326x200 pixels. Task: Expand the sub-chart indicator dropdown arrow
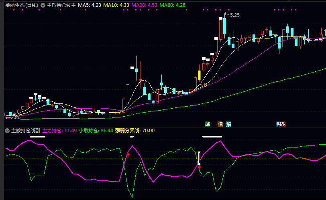(7, 131)
